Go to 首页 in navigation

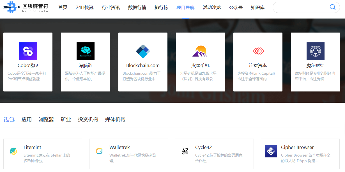click(63, 8)
